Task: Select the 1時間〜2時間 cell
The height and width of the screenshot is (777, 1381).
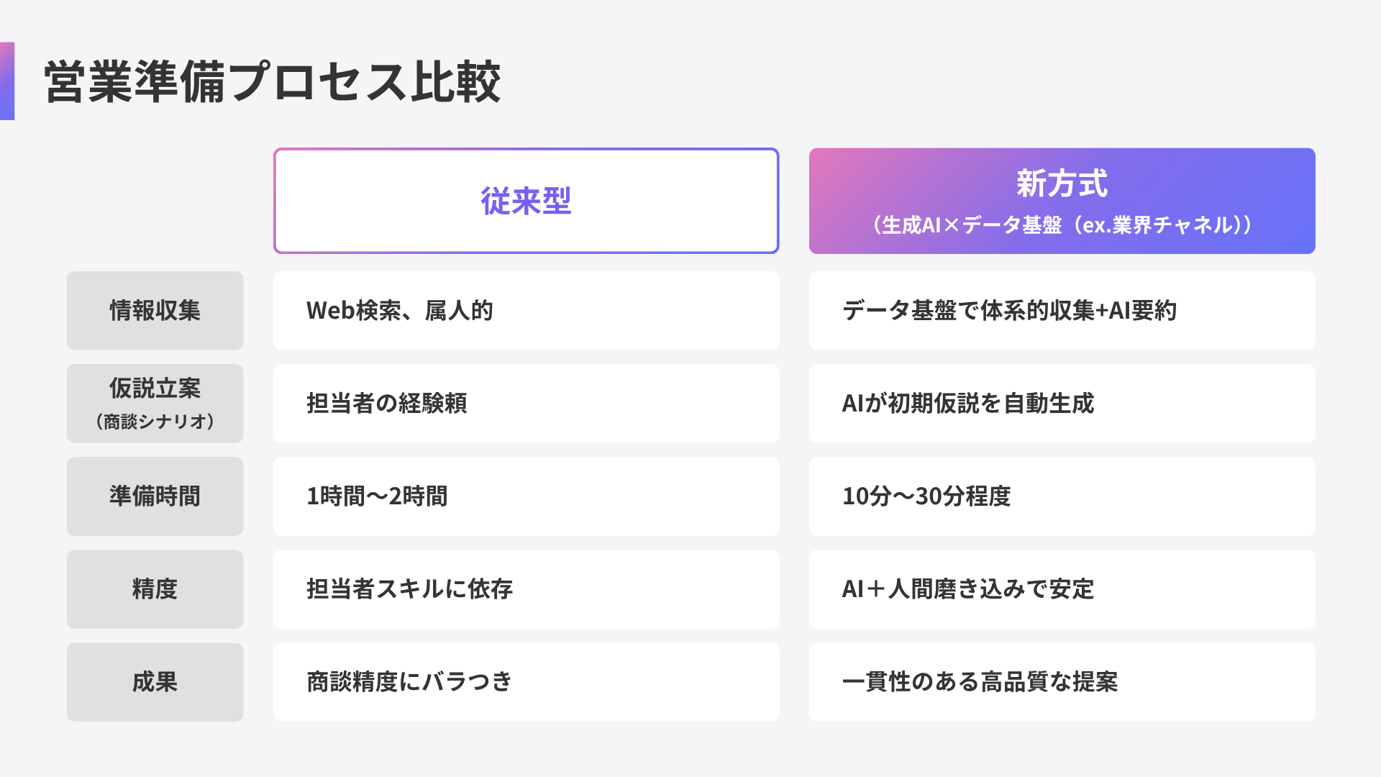Action: coord(526,496)
